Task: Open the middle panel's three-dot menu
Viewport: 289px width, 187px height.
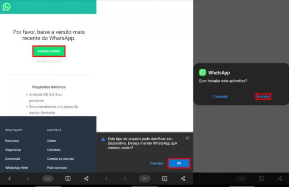Action: 145,178
